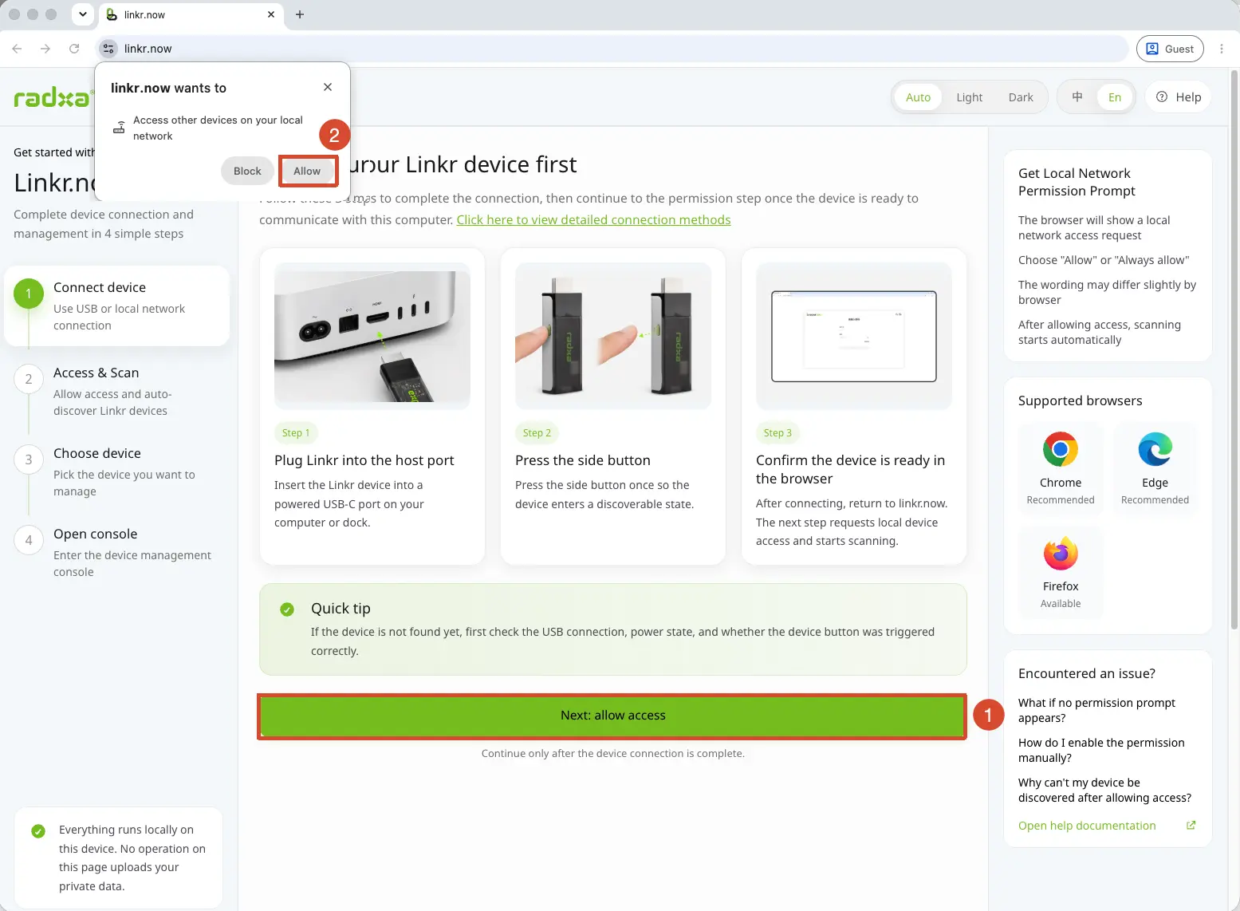Click the Step 3 badge label
Image resolution: width=1240 pixels, height=911 pixels.
tap(777, 432)
